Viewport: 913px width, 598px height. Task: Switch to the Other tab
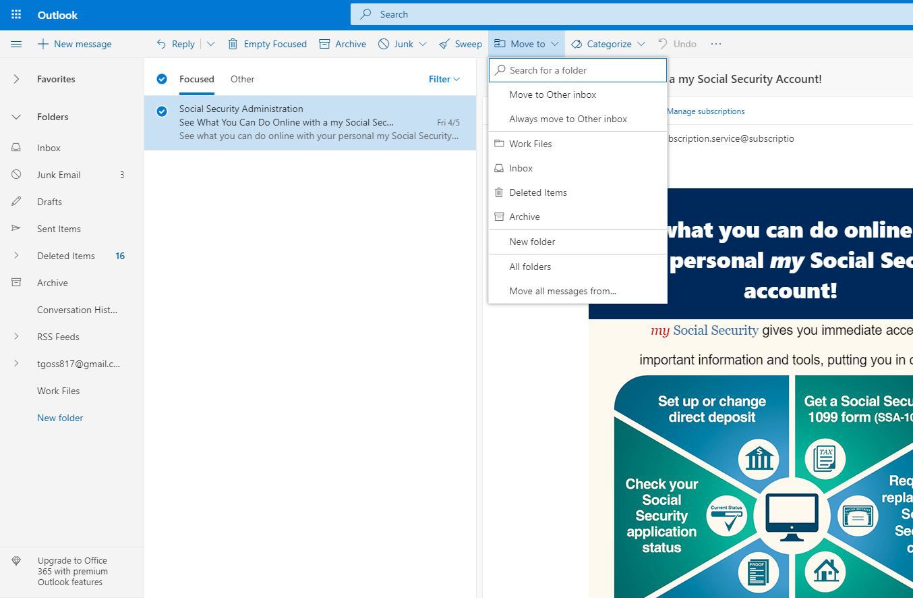(x=243, y=79)
